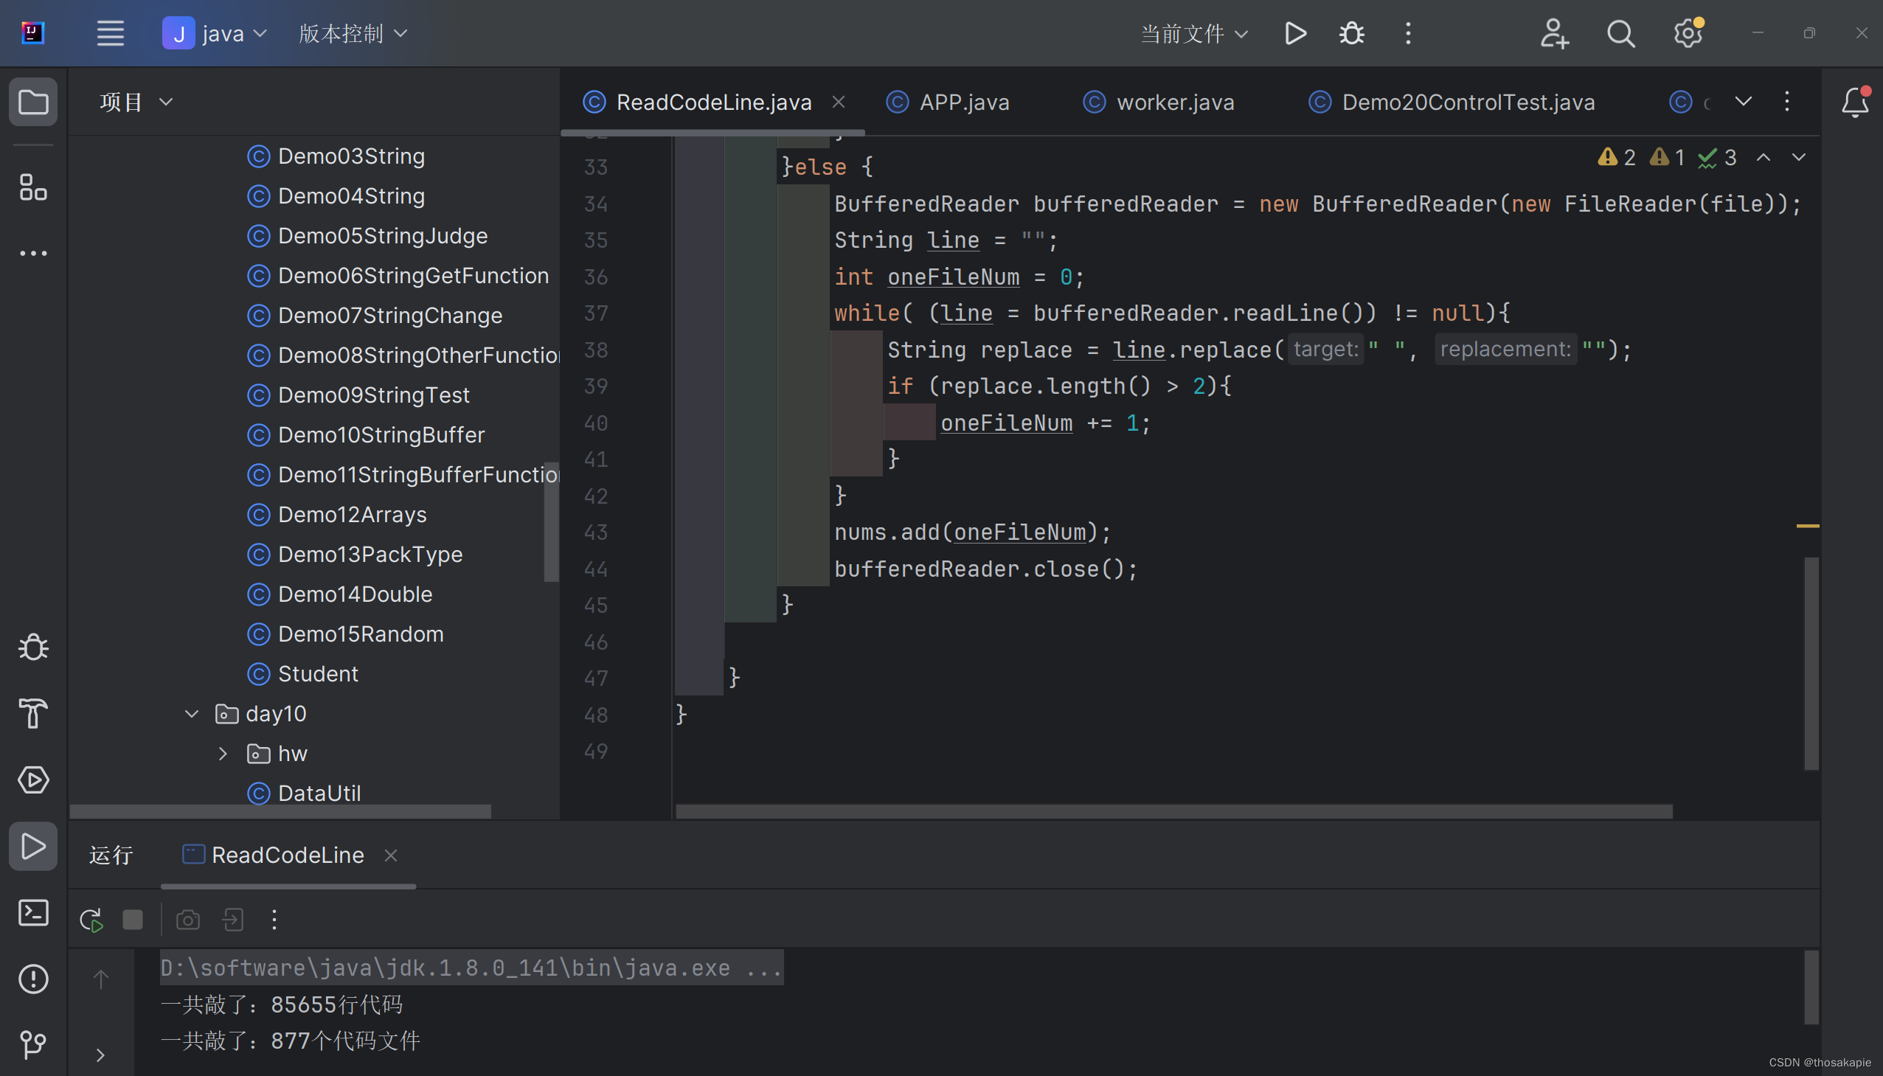
Task: Open the Git tool window icon
Action: pos(33,1044)
